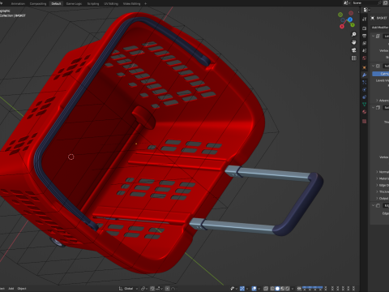Open the Physics properties tab
This screenshot has width=389, height=292.
tap(365, 89)
